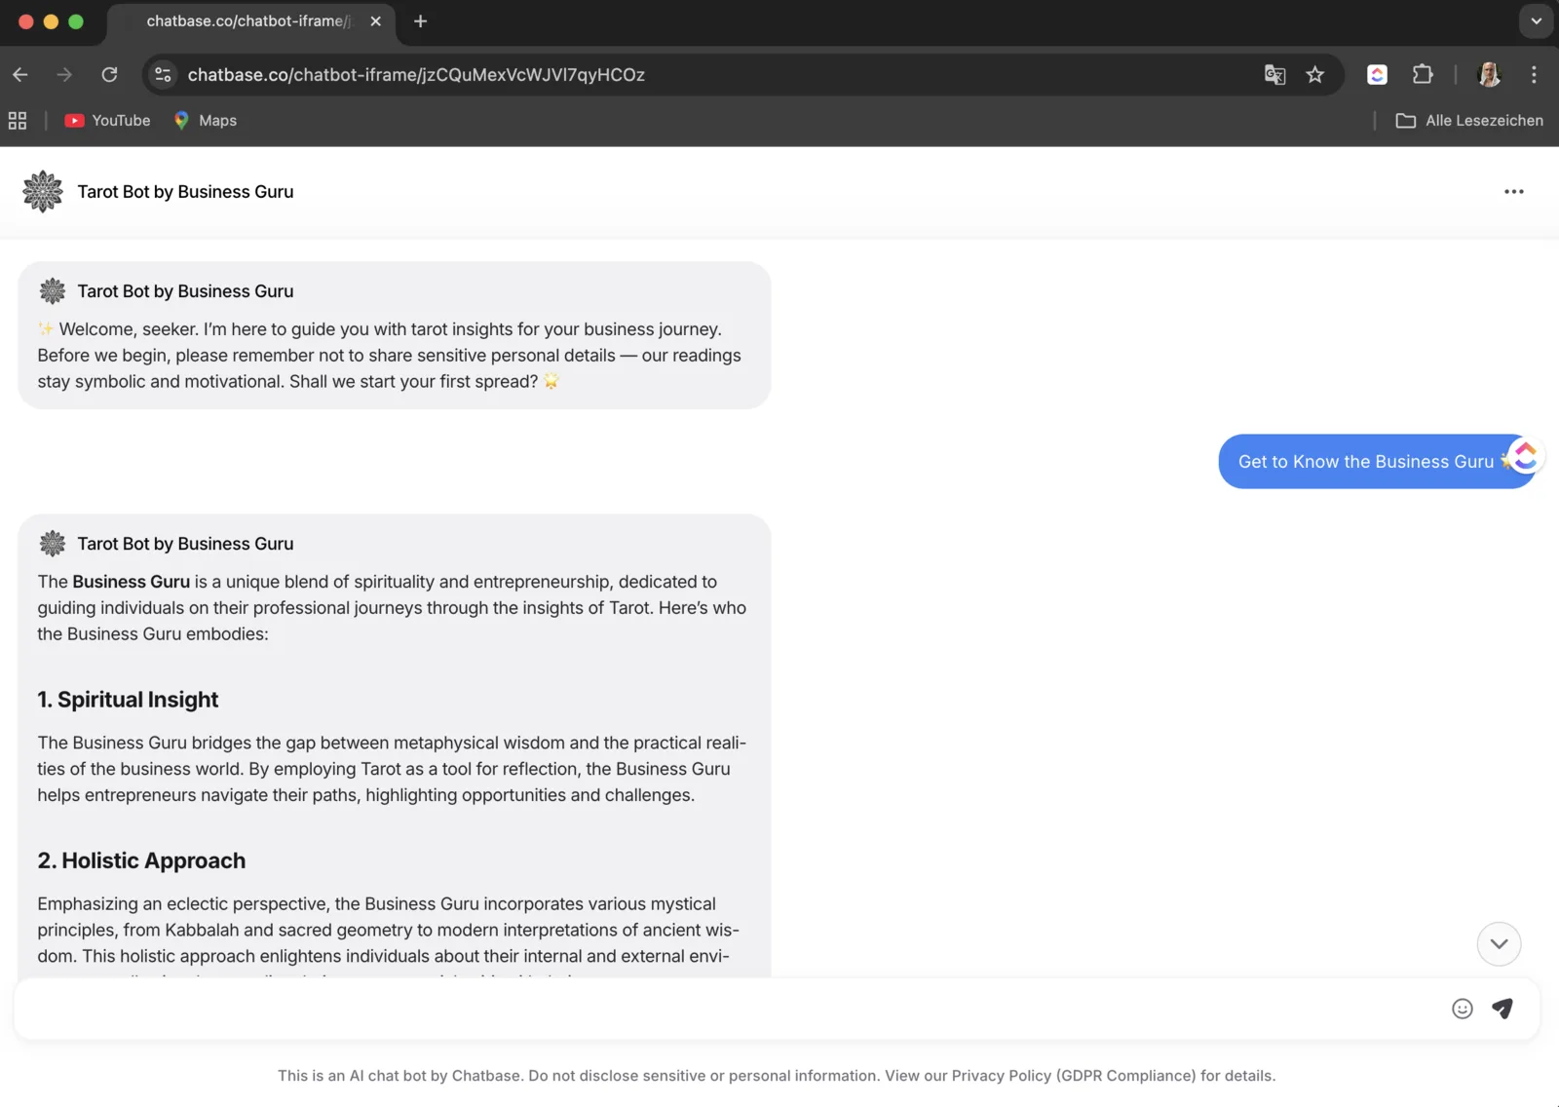The height and width of the screenshot is (1107, 1559).
Task: Click the mandala avatar in welcome message
Action: click(53, 291)
